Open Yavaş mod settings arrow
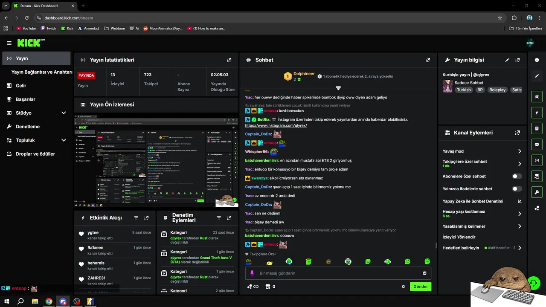The width and height of the screenshot is (546, 307). (520, 151)
